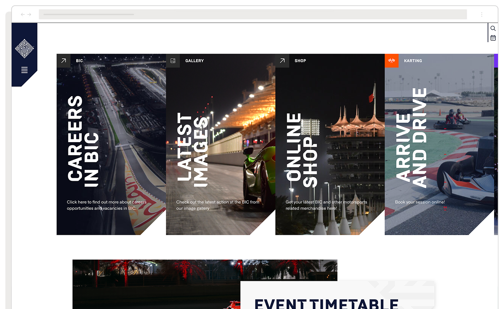
Task: Click the arrow icon on the Shop card
Action: (282, 61)
